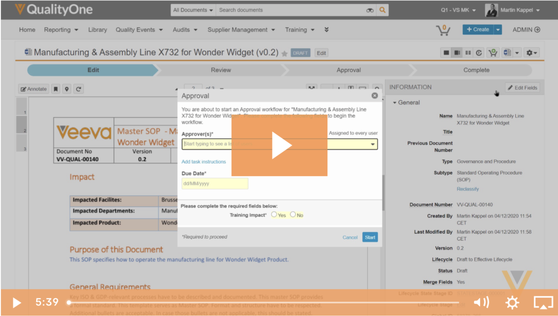Play video using bottom-left play icon
Screen dimensions: 558x316
[17, 303]
